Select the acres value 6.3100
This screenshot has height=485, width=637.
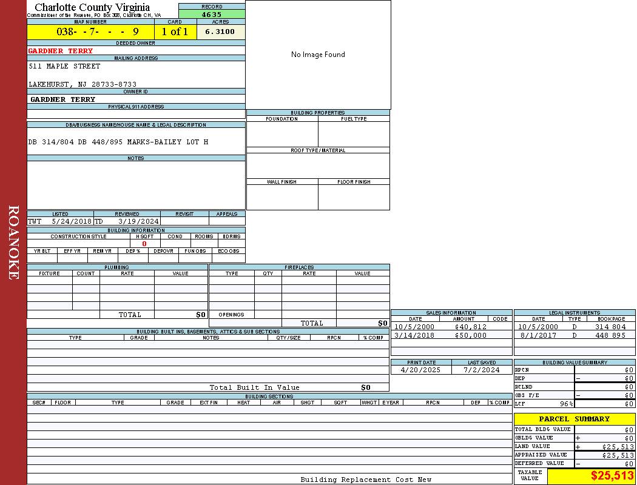click(x=220, y=32)
